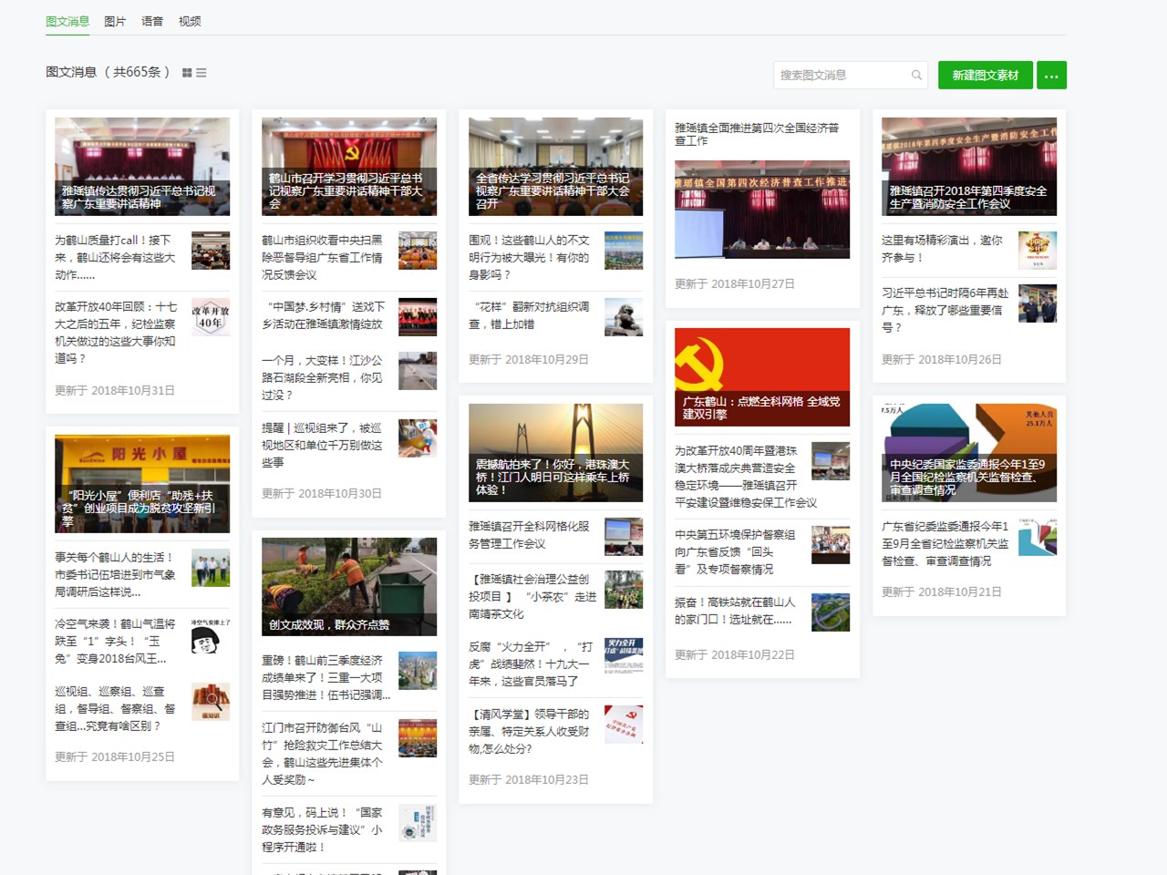1167x875 pixels.
Task: Select the 图文消息 tab
Action: pyautogui.click(x=67, y=21)
